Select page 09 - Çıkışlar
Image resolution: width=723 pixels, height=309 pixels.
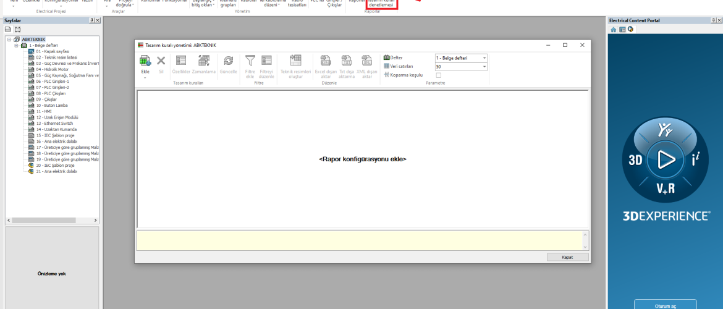pyautogui.click(x=46, y=99)
